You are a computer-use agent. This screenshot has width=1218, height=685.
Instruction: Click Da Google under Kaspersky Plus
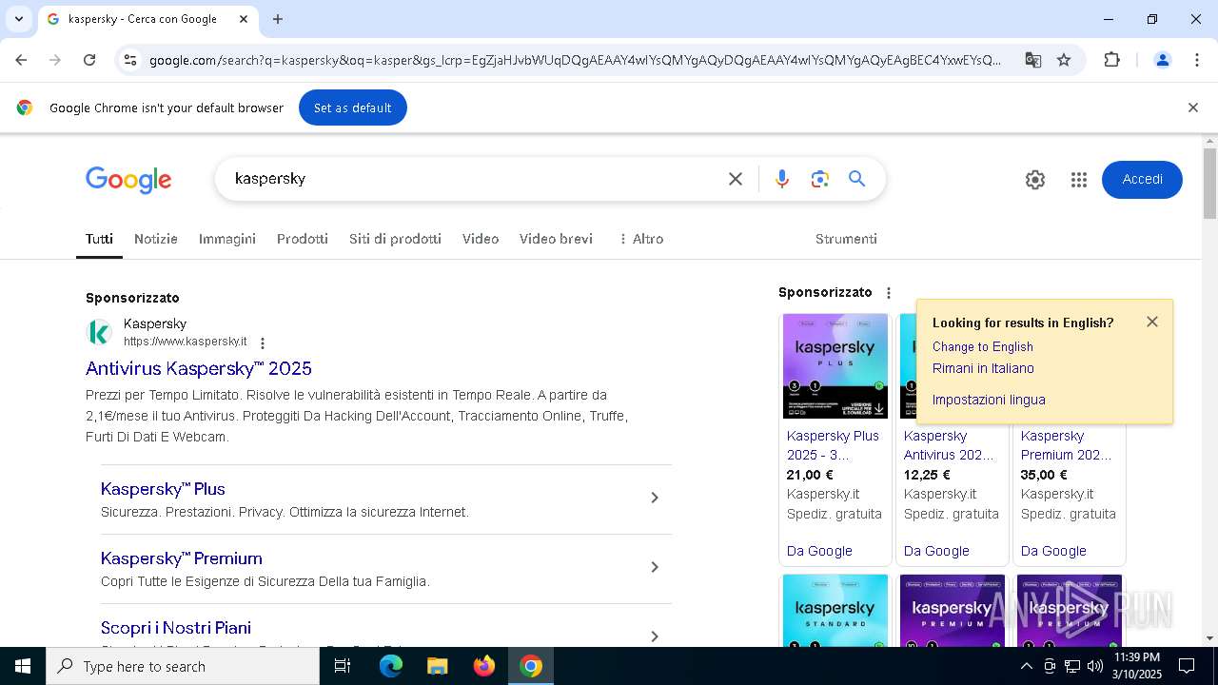[x=819, y=551]
